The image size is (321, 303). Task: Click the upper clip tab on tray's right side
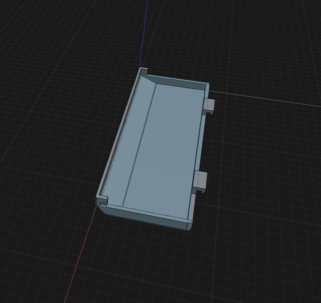(x=209, y=106)
